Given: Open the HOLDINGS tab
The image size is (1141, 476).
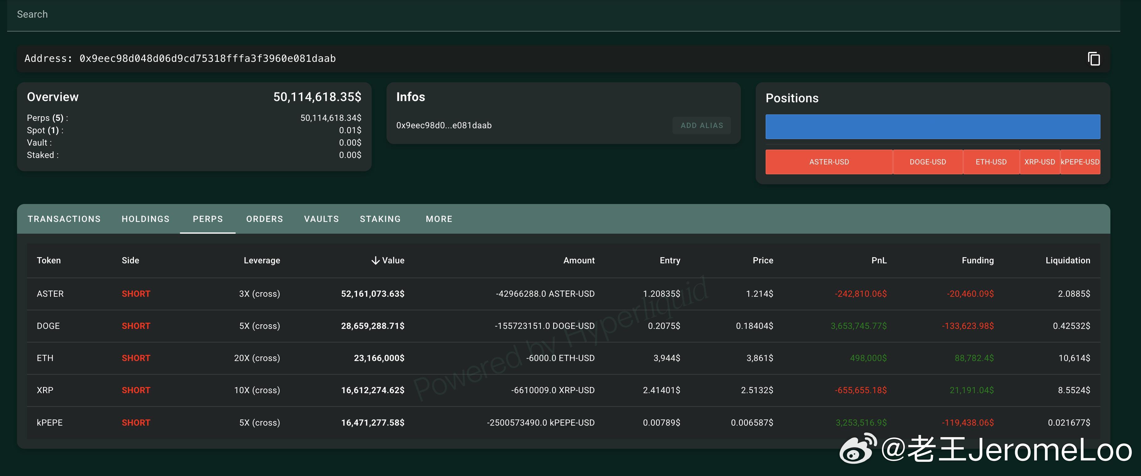Looking at the screenshot, I should [145, 219].
